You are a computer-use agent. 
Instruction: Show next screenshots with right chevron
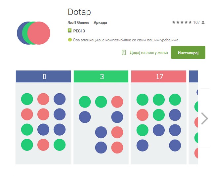204,118
